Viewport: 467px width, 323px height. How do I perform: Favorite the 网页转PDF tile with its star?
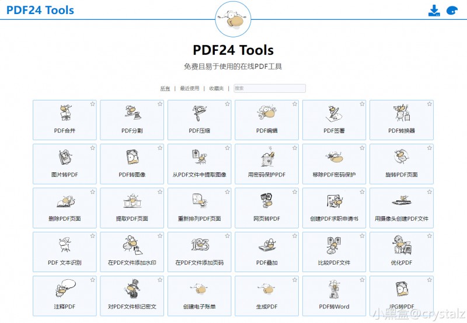(x=295, y=192)
